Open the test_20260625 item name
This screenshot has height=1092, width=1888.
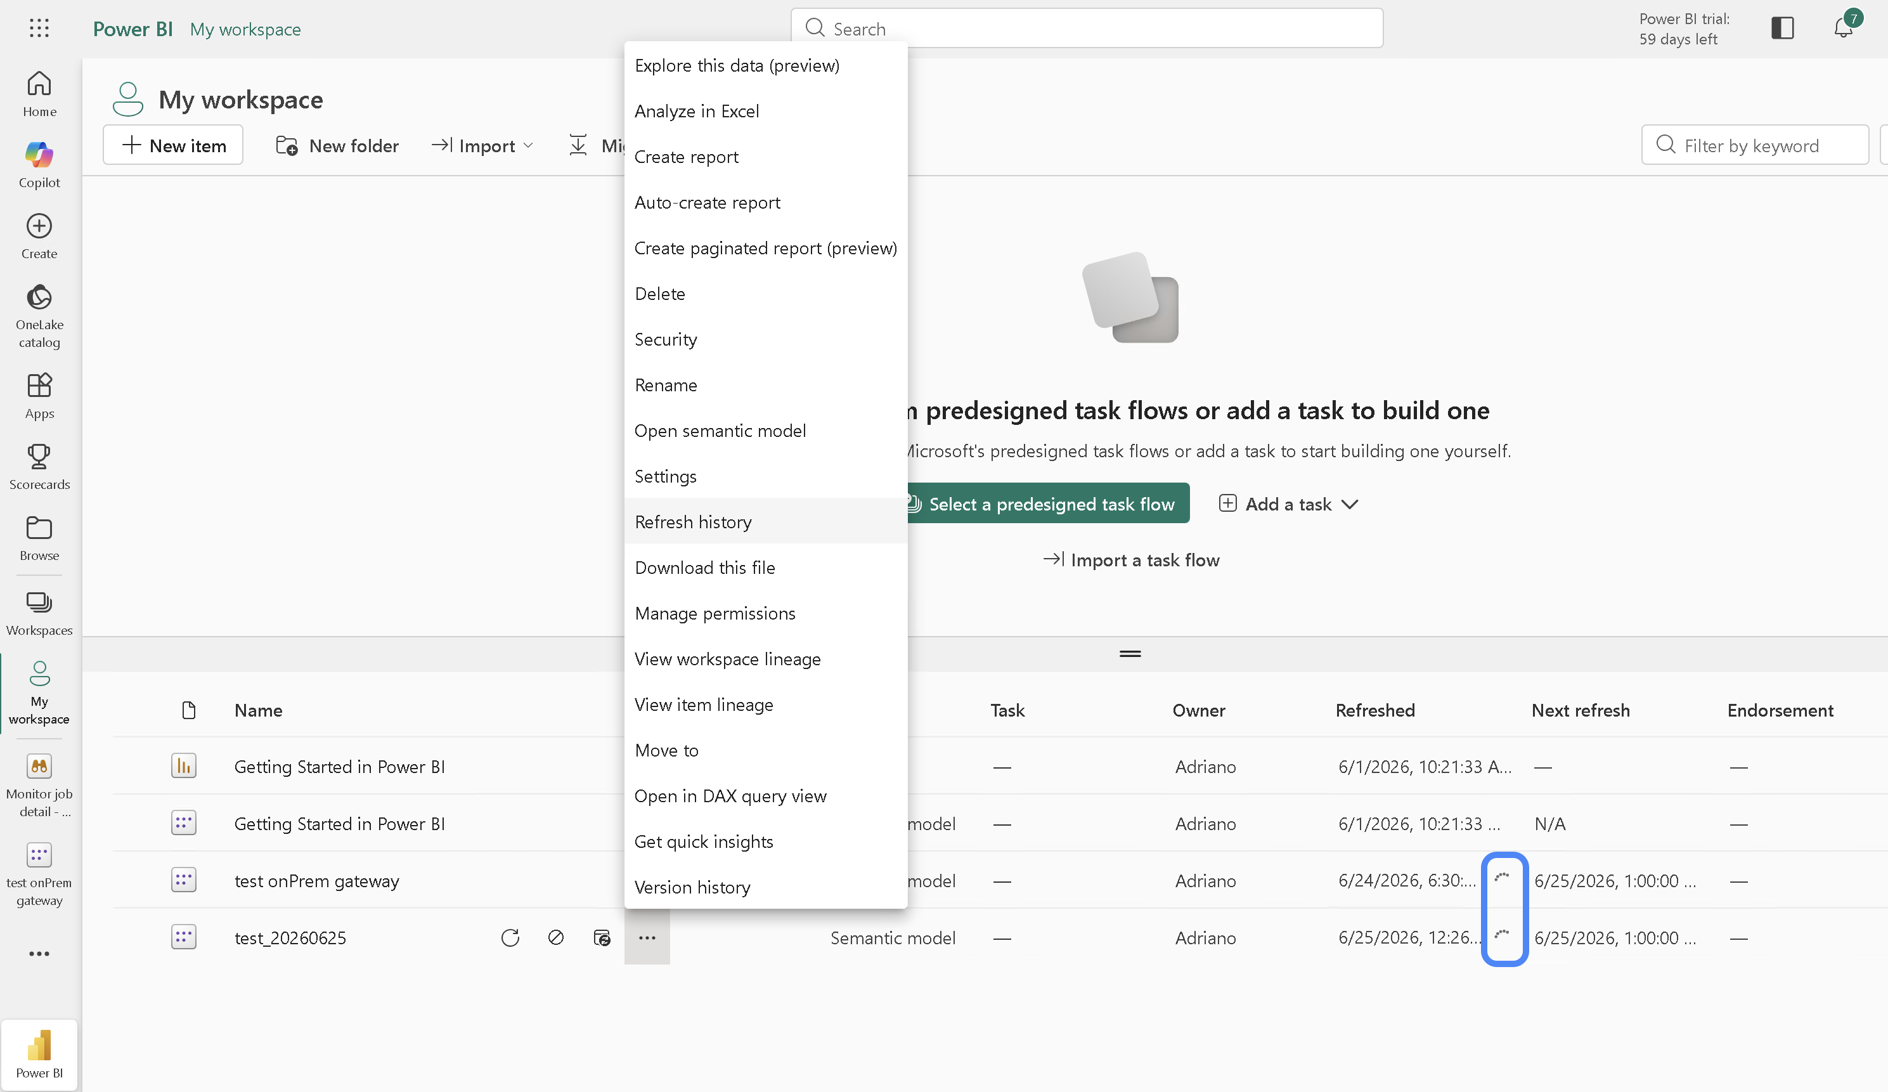290,938
